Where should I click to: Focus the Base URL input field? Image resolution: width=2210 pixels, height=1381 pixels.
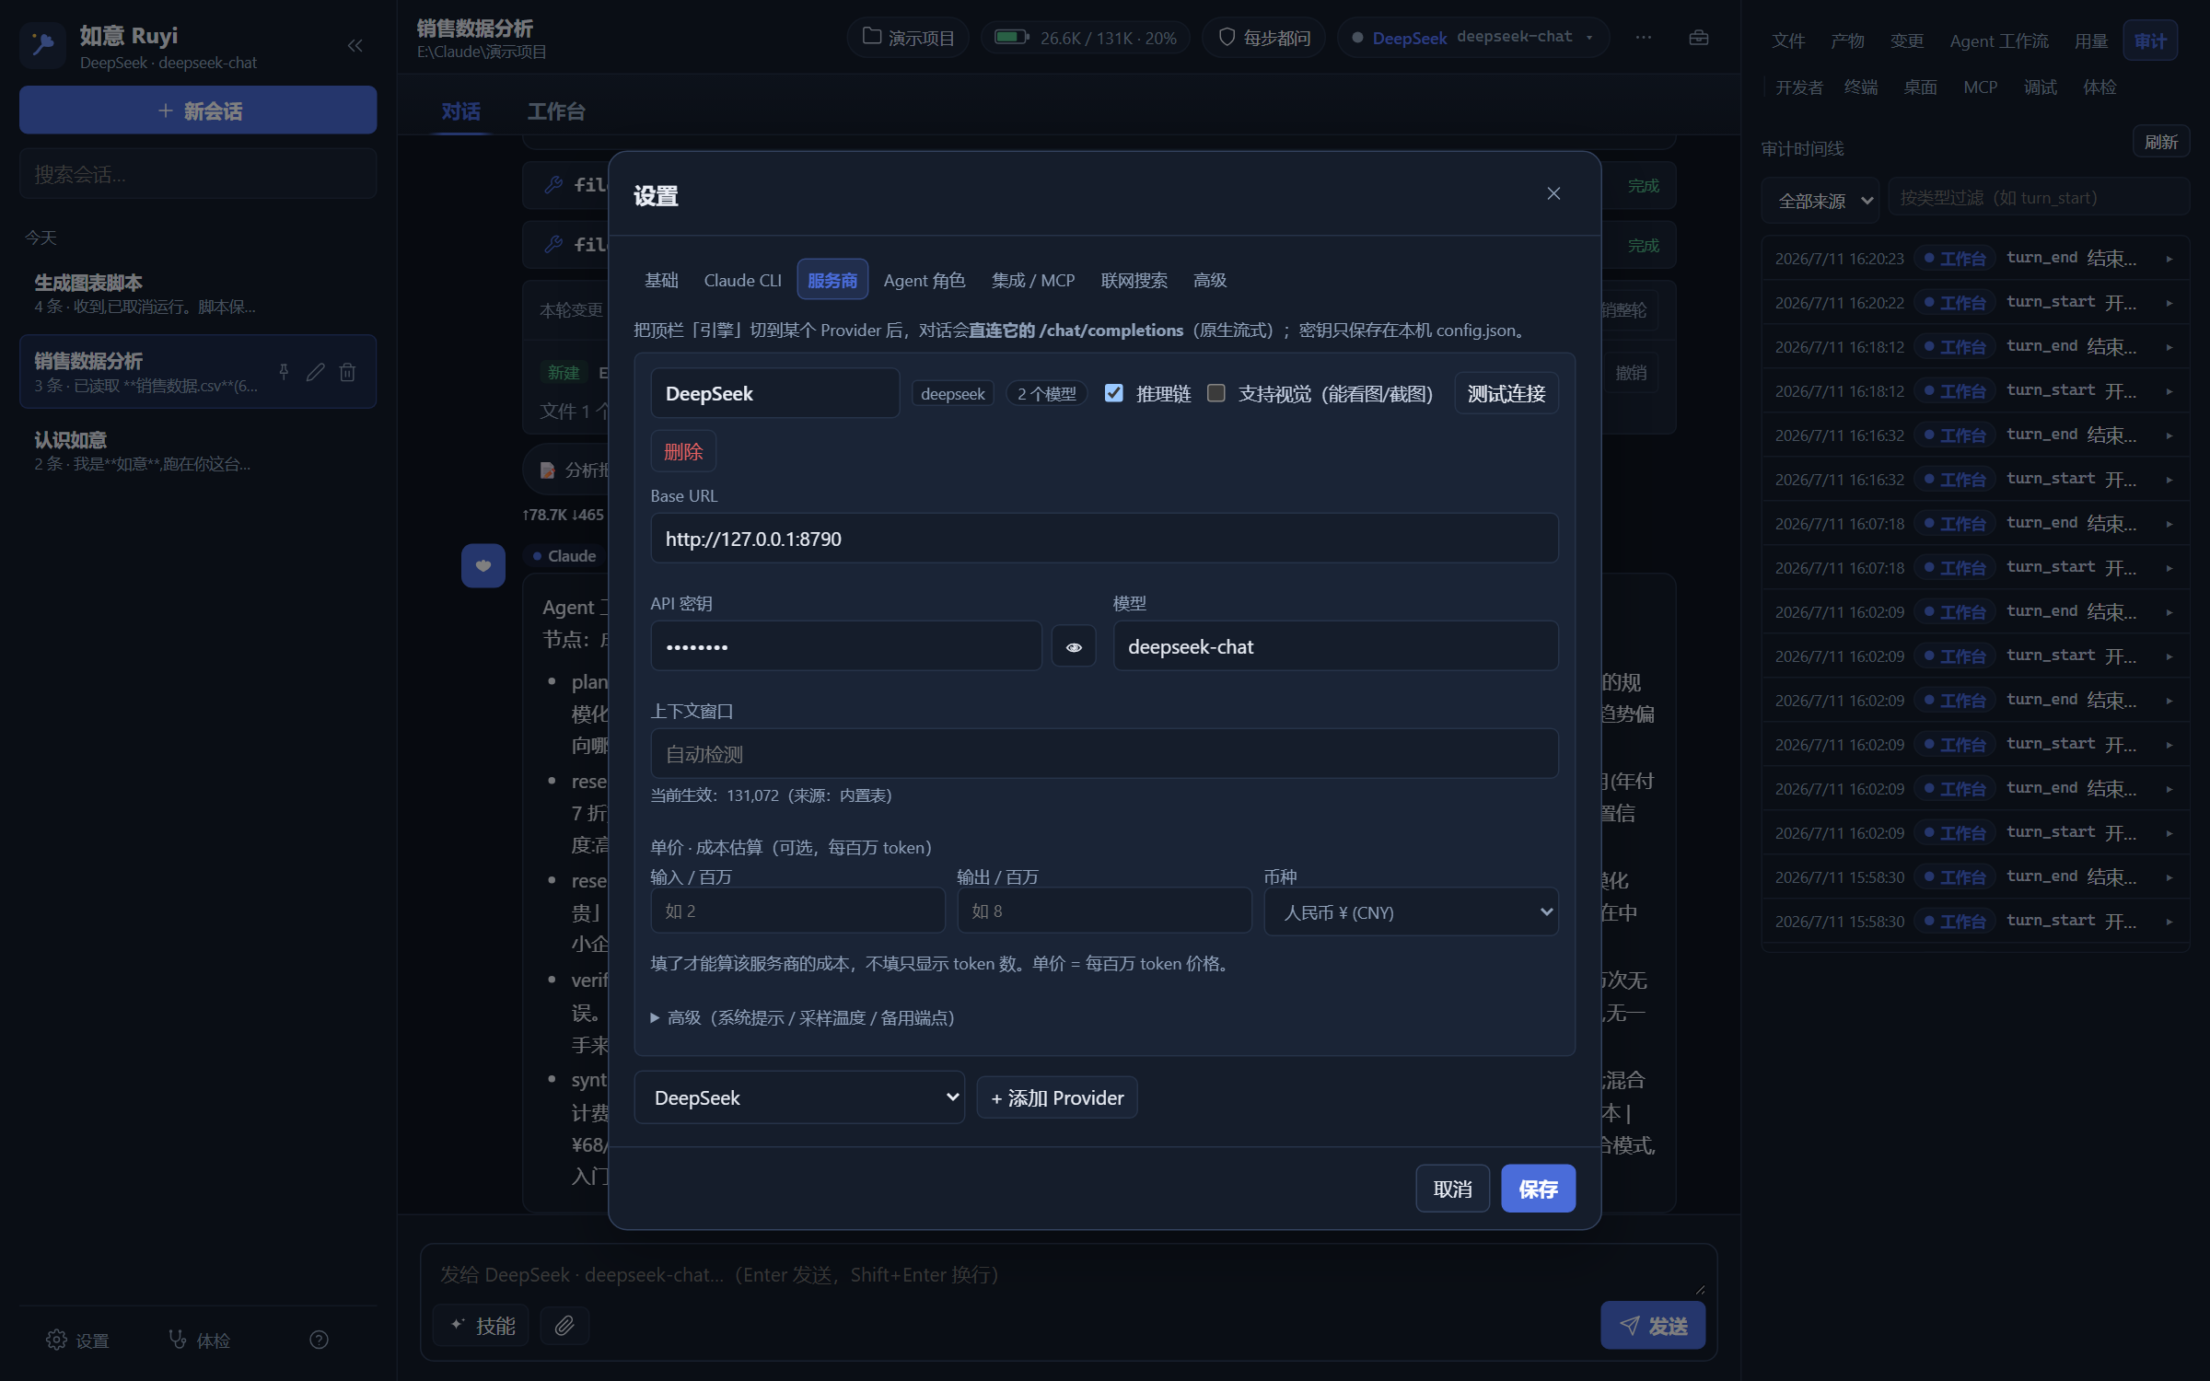pyautogui.click(x=1104, y=539)
